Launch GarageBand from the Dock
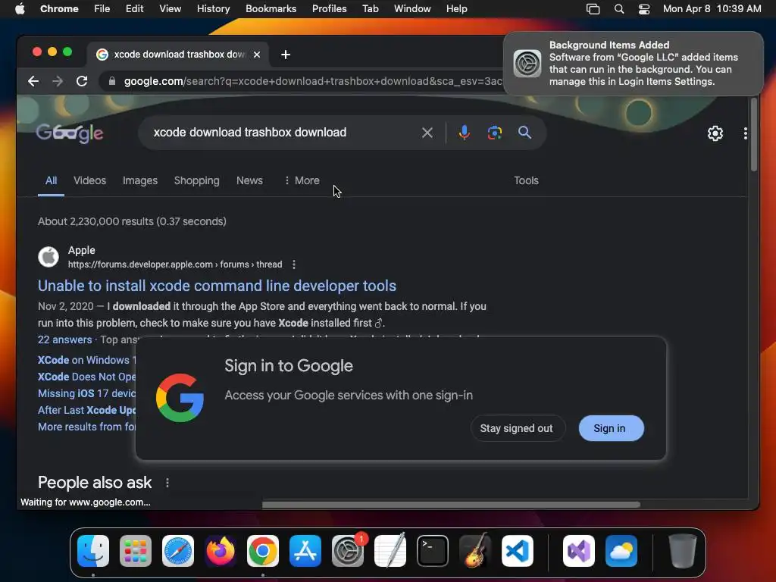The width and height of the screenshot is (776, 582). pyautogui.click(x=475, y=551)
